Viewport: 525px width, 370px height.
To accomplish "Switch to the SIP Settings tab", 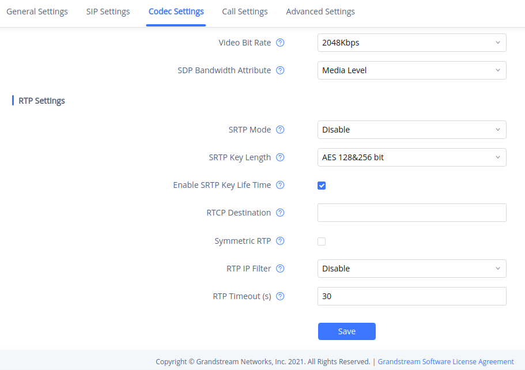I will click(x=108, y=12).
